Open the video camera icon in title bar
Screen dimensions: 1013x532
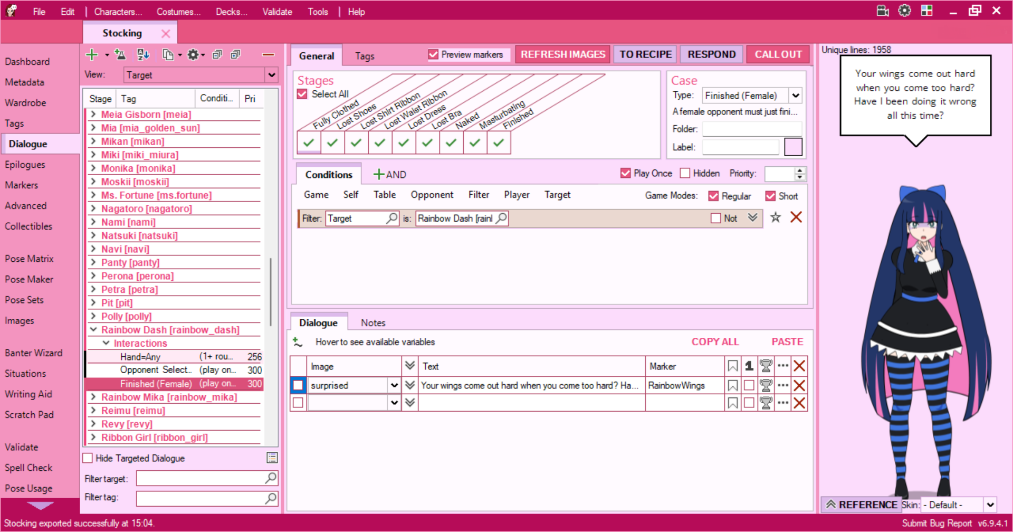click(883, 11)
